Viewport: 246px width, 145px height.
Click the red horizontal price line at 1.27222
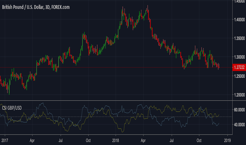click(116, 67)
